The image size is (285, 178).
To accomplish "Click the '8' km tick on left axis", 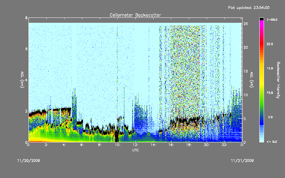I will coord(26,18).
